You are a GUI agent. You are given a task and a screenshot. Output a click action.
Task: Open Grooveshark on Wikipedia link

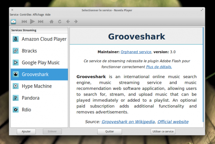coord(128,122)
